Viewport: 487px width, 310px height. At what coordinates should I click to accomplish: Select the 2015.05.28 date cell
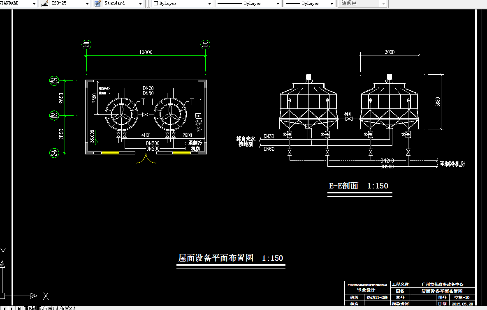[x=462, y=304]
